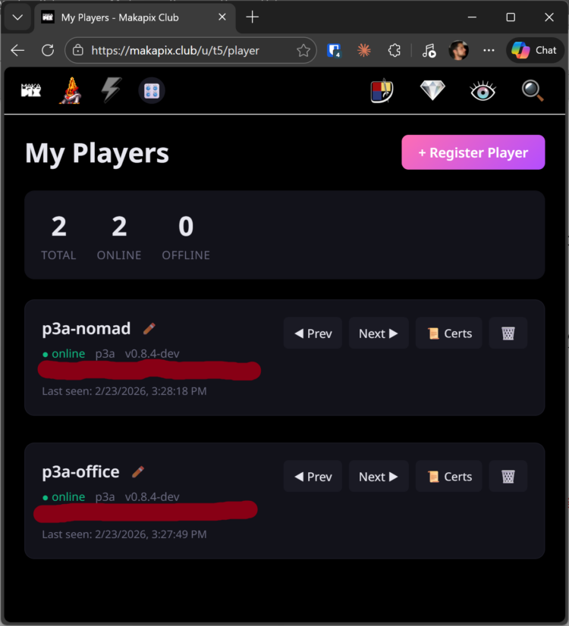Delete p3a-nomad using trash icon

tap(508, 333)
